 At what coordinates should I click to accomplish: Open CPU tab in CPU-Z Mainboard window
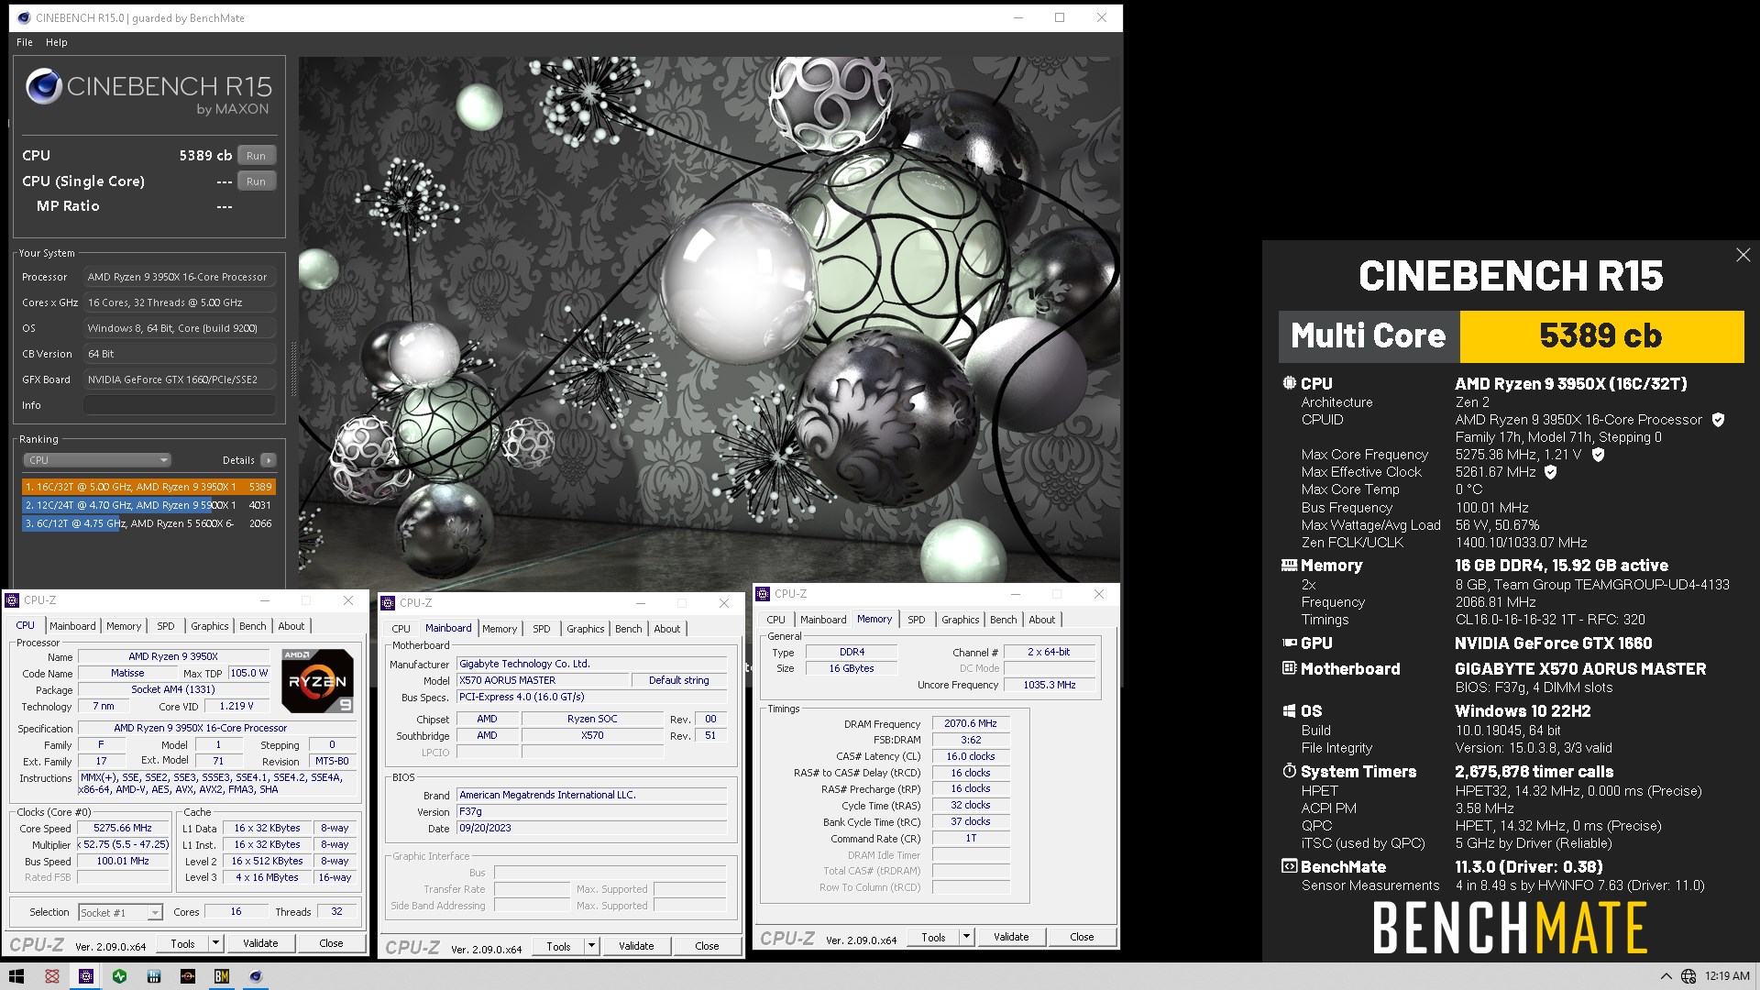pos(401,629)
